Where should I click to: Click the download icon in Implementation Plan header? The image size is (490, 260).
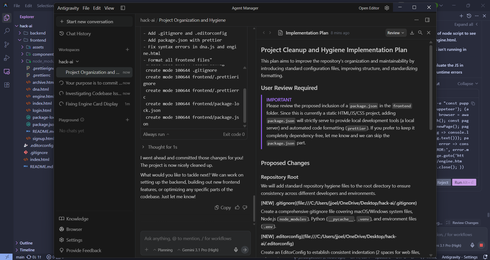(x=412, y=33)
